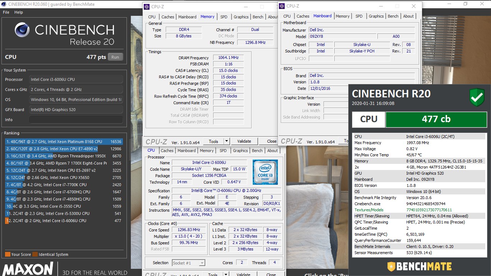Select Bench tab in CPU-Z Memory window

point(258,17)
